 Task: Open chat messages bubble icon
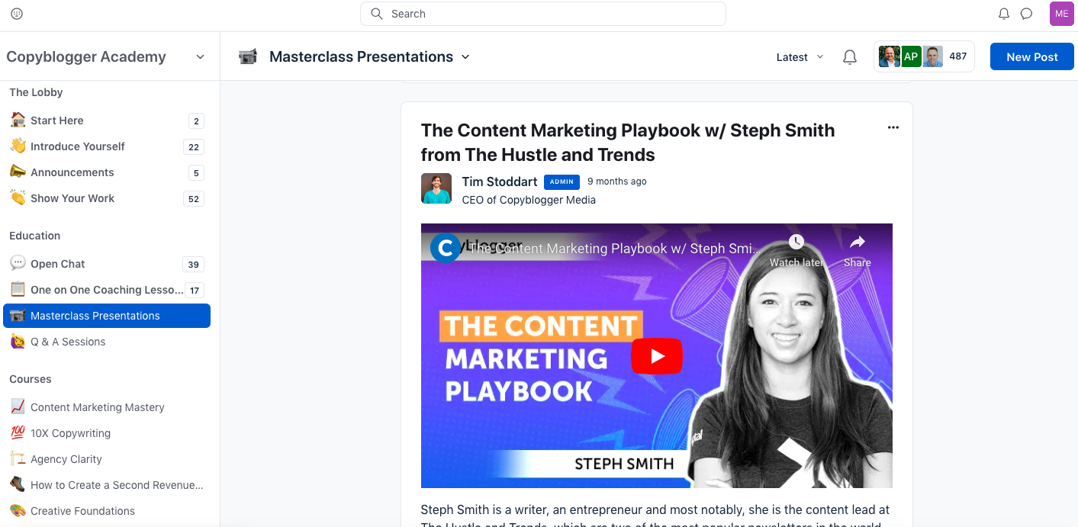(1027, 14)
